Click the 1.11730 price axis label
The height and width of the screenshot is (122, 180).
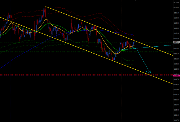coord(177,120)
